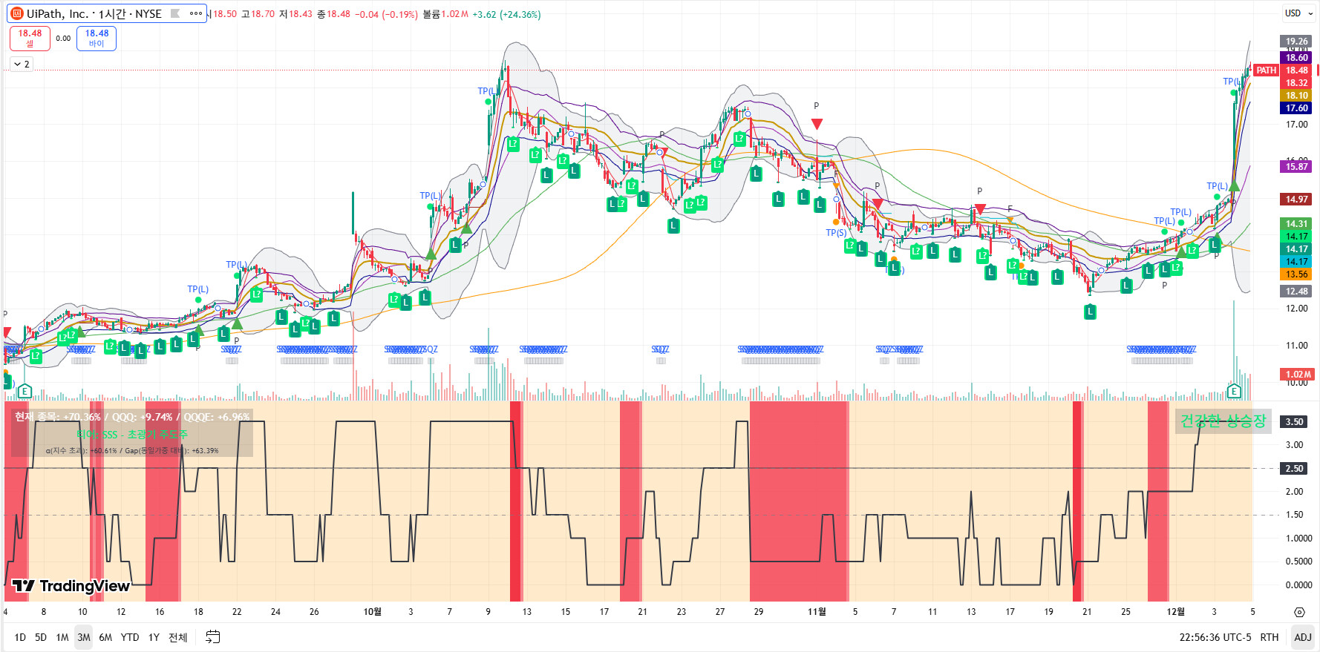Viewport: 1320px width, 652px height.
Task: Click the blue 18.48 바이 buy button
Action: coord(97,38)
